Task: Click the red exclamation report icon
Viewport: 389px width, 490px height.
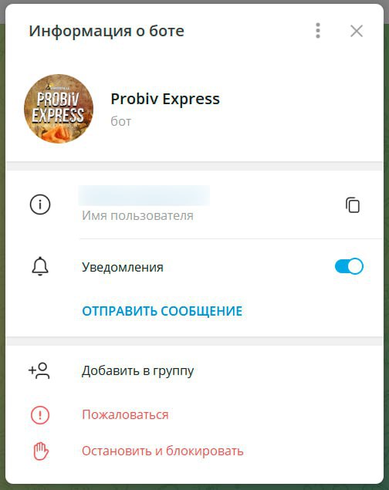Action: tap(40, 415)
